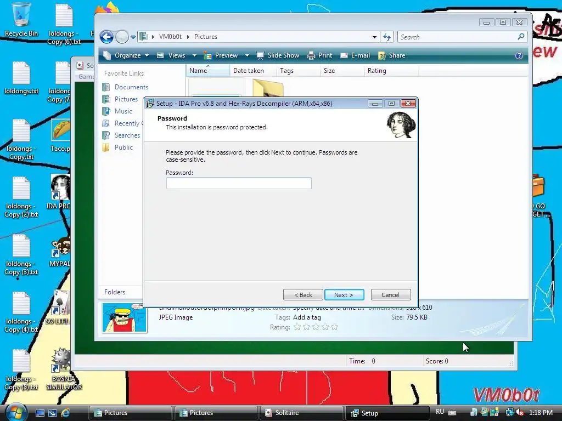This screenshot has width=562, height=421.
Task: Click Add a tag field
Action: [x=307, y=317]
